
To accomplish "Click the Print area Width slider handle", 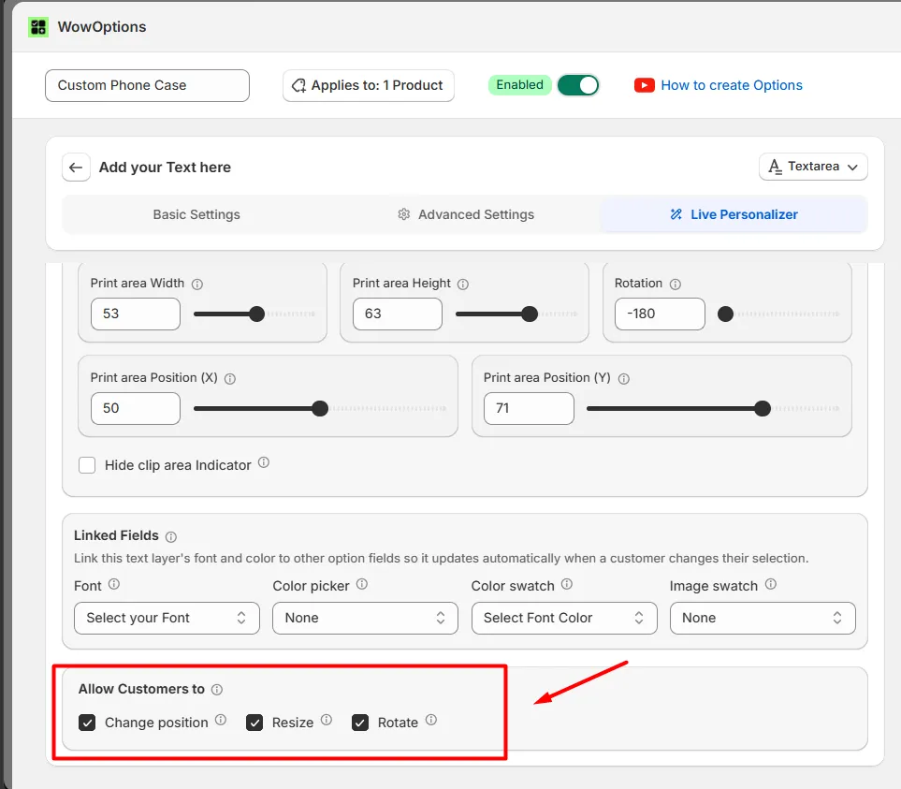I will tap(257, 314).
